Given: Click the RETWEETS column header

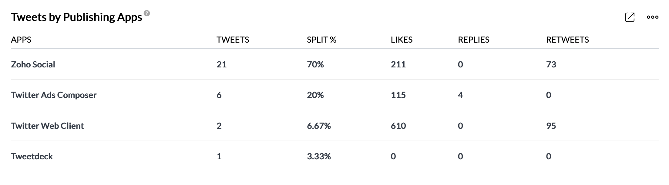Looking at the screenshot, I should point(567,40).
